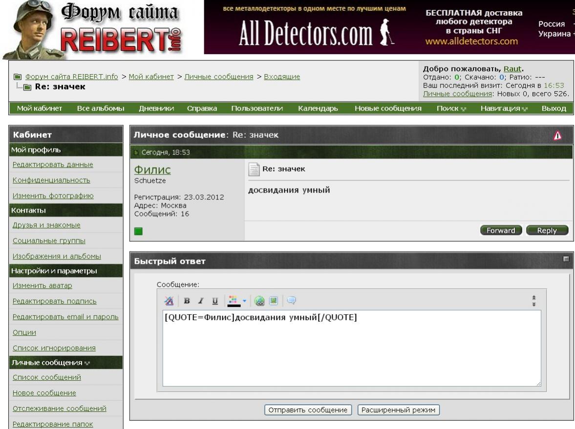Open Редактировать подпись in sidebar
575x429 pixels.
tap(55, 301)
